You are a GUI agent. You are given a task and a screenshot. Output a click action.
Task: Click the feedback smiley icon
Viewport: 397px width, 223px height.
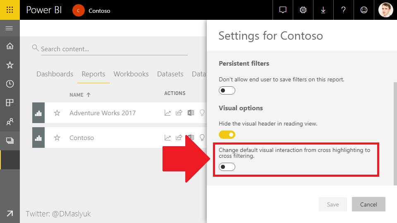tap(364, 10)
